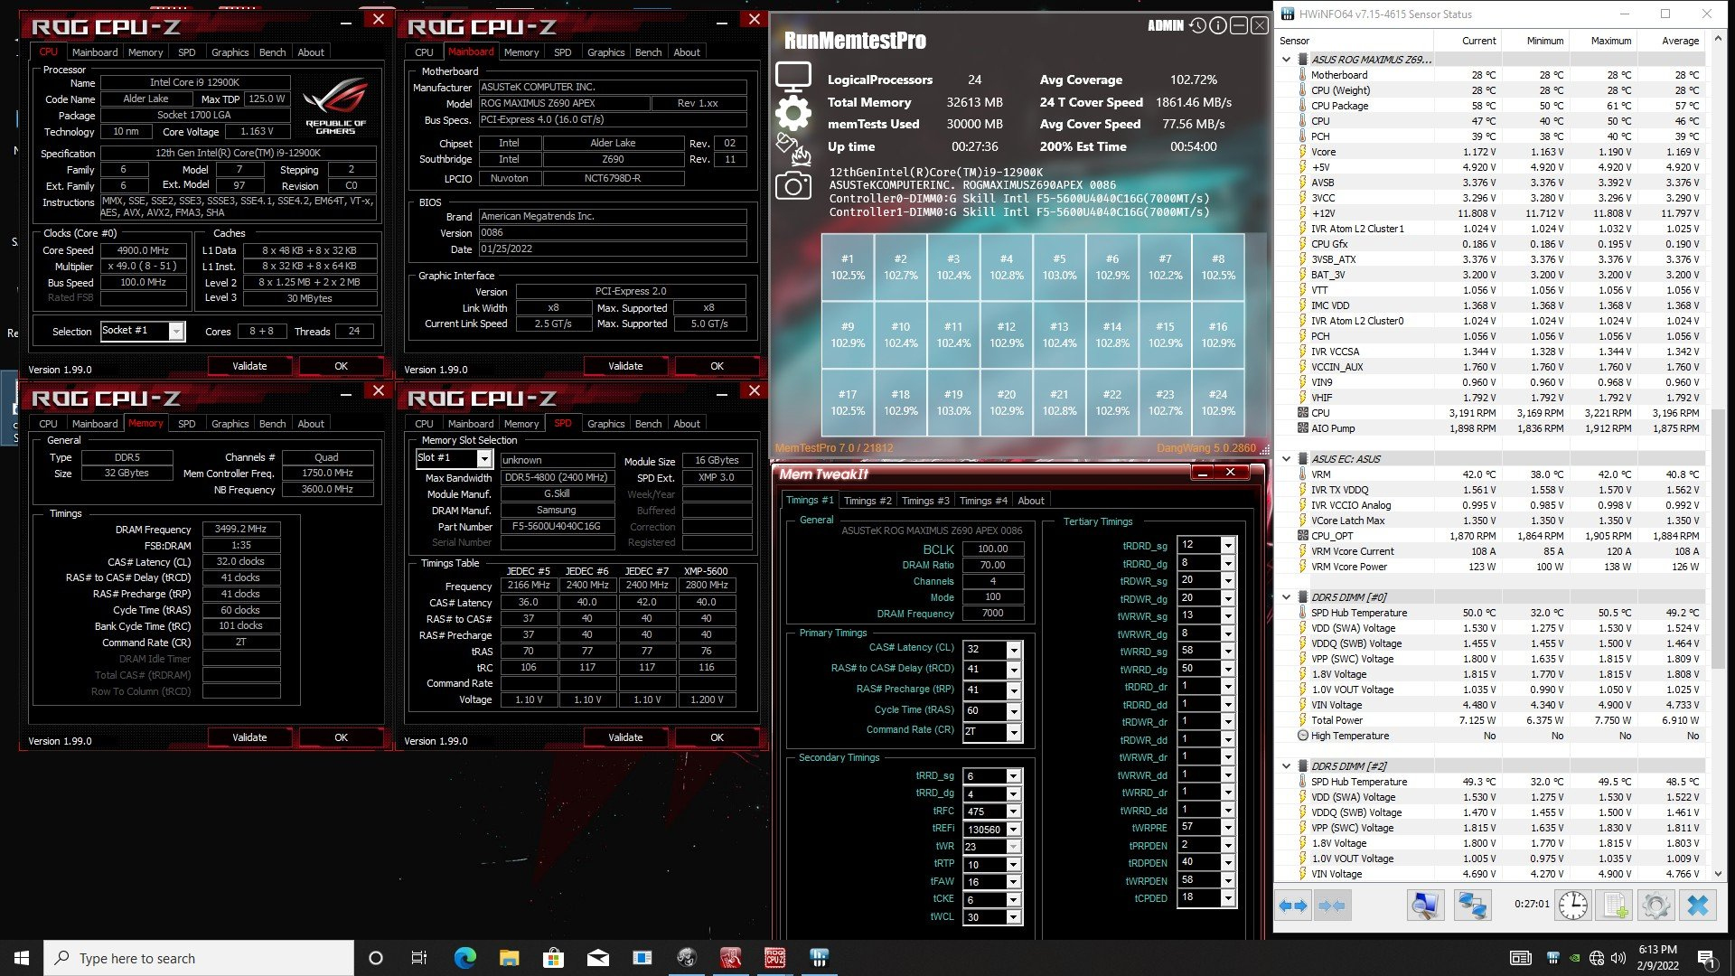Viewport: 1735px width, 976px height.
Task: Click HWiNFO log file icon
Action: [1615, 905]
